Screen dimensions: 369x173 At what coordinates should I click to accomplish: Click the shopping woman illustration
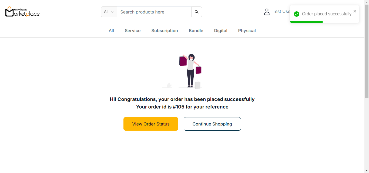(190, 71)
